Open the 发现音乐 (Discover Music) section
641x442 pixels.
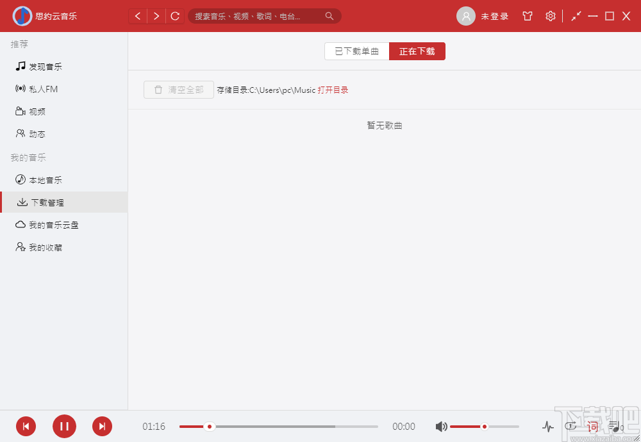click(38, 66)
